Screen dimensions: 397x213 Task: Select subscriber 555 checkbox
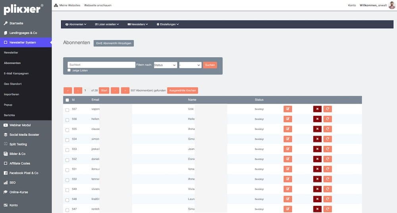click(x=67, y=130)
